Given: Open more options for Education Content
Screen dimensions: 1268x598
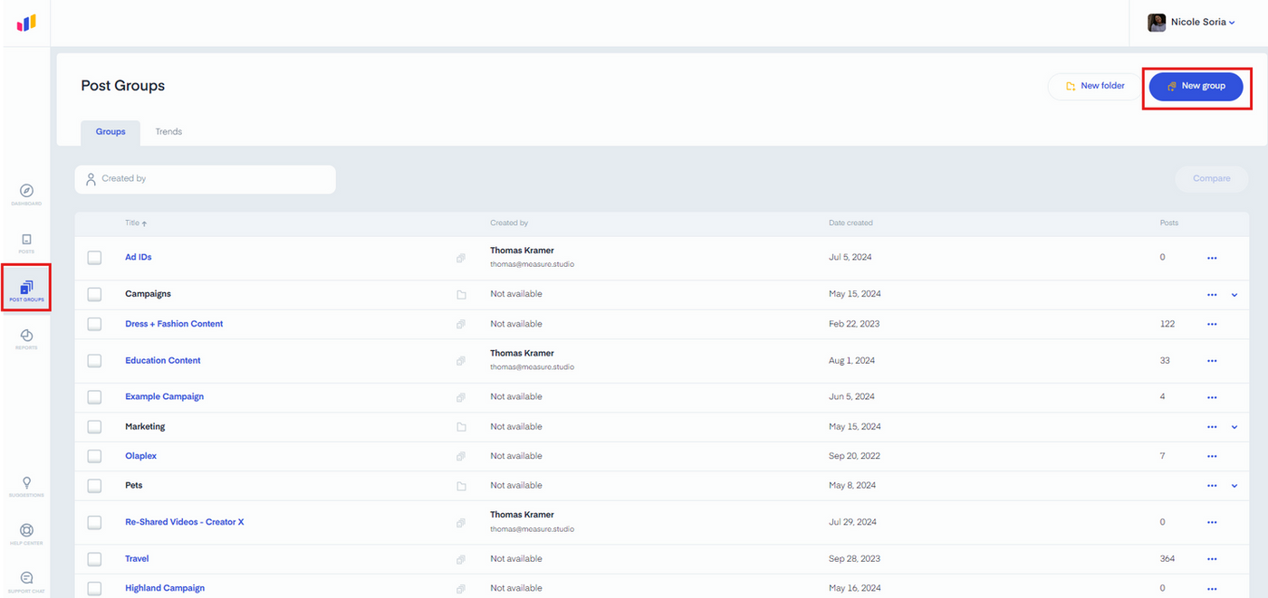Looking at the screenshot, I should 1212,361.
